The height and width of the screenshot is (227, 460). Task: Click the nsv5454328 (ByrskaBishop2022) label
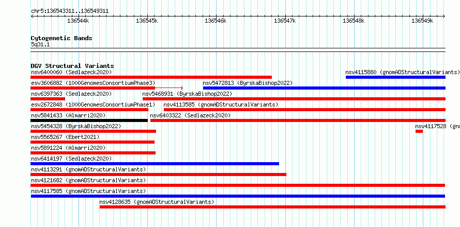point(76,126)
